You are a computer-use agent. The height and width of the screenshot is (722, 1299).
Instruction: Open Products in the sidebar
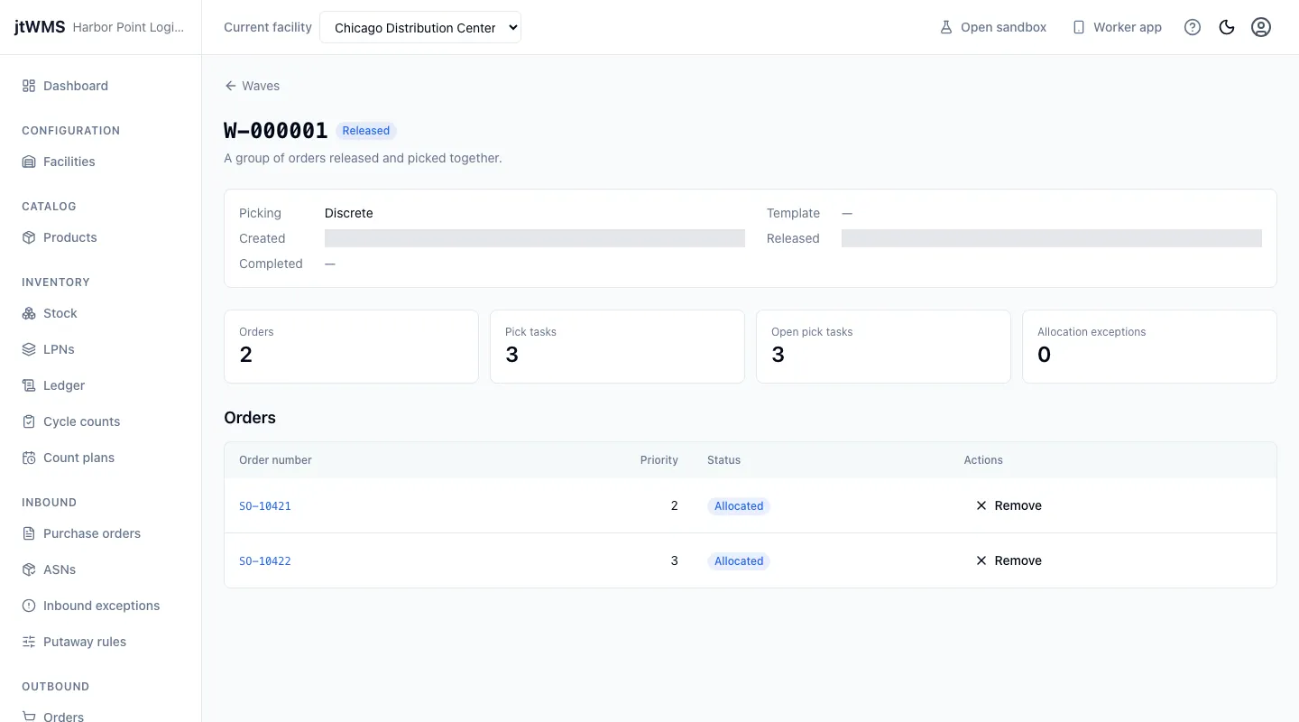click(x=100, y=237)
